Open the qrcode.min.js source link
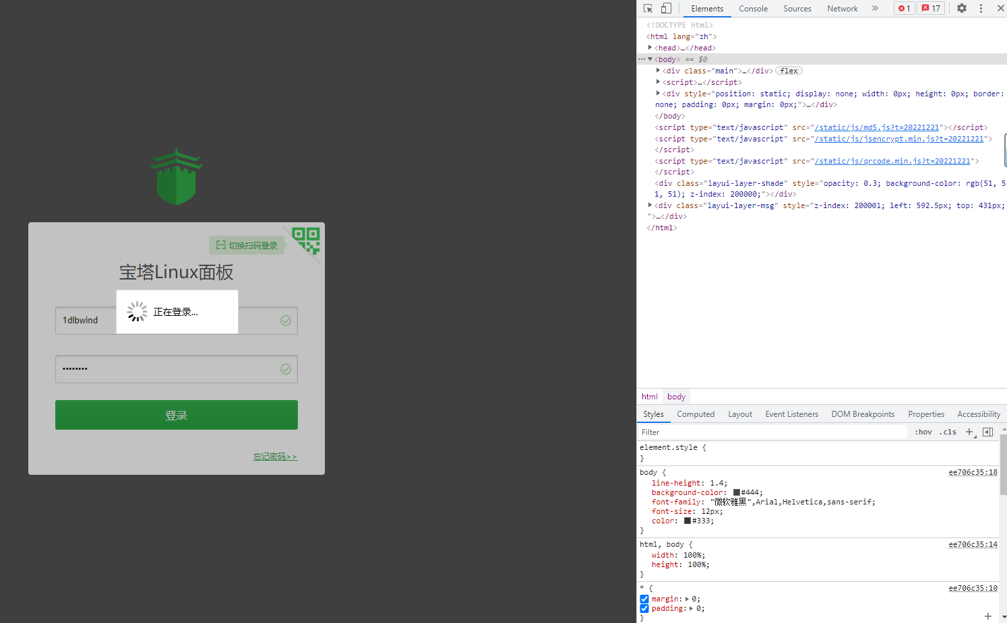 click(892, 161)
